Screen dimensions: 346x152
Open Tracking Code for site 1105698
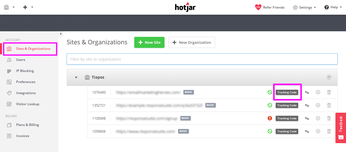click(x=287, y=118)
